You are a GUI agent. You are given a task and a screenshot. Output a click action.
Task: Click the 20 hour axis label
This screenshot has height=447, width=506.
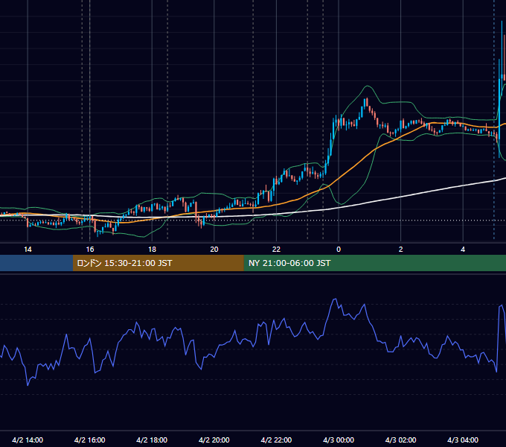(214, 250)
